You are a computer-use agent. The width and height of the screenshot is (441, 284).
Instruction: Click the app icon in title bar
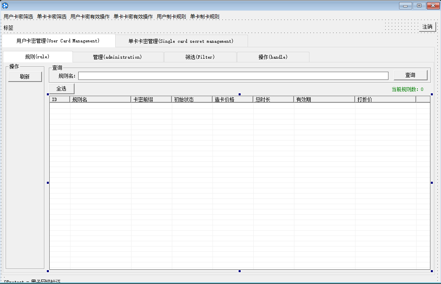5,6
